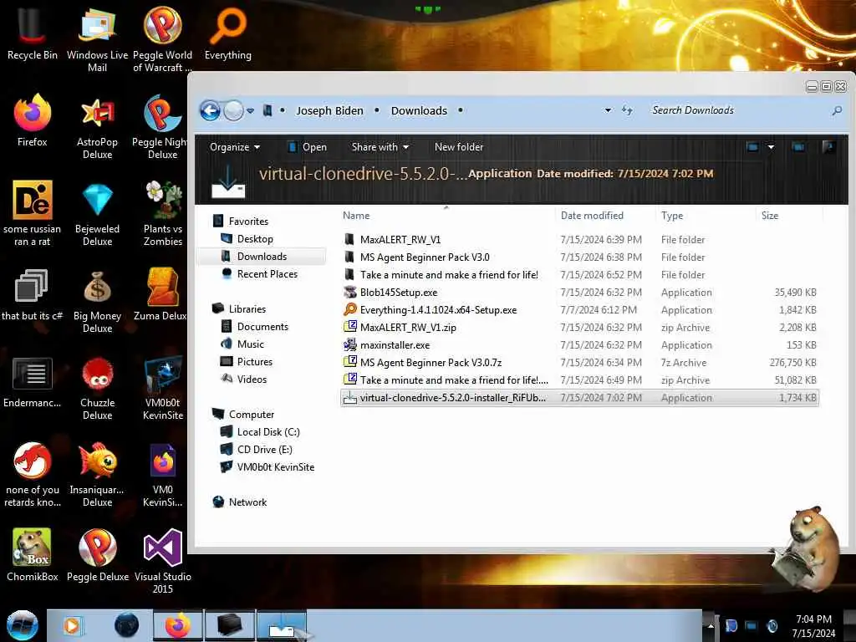Select the Big Money Deluxe icon
Screen dimensions: 856x642
(97, 300)
